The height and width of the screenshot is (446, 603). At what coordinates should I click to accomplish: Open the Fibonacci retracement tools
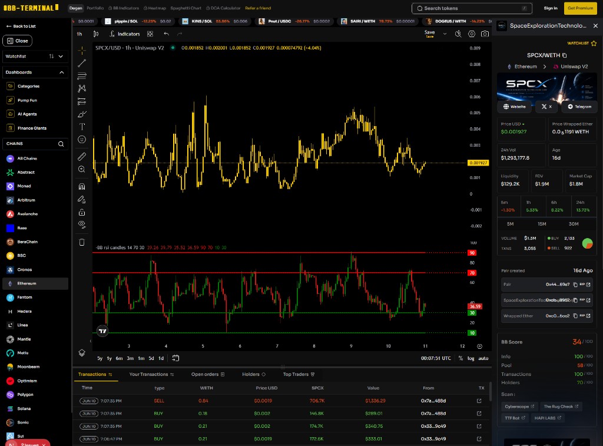click(82, 76)
